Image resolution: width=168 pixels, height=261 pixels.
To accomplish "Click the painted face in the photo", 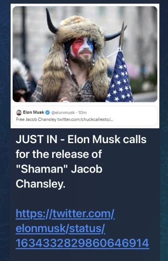I will coord(81,47).
